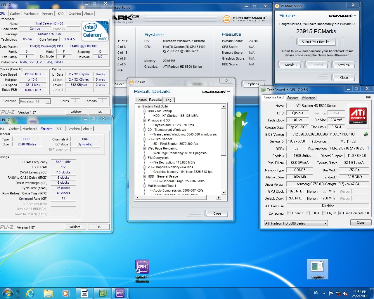Click the Save as... button

point(344,65)
